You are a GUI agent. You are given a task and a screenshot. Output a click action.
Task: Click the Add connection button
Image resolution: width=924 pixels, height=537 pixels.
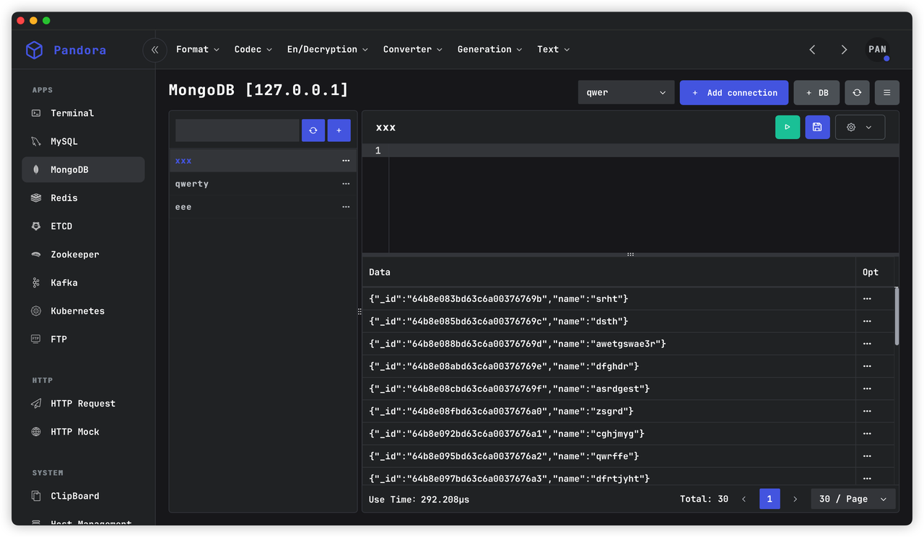coord(734,92)
